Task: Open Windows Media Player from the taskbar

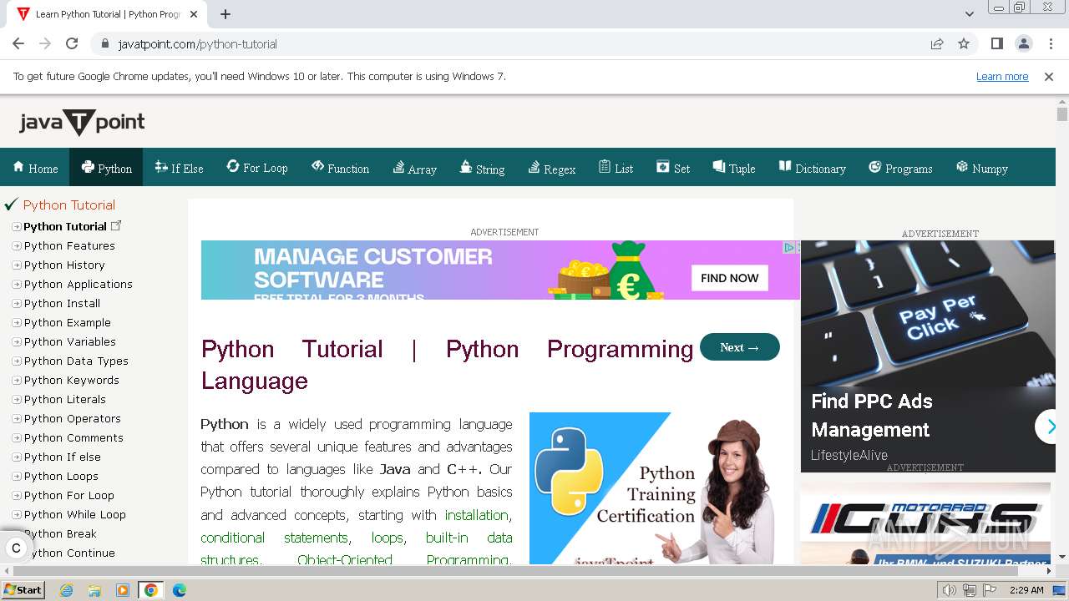Action: [x=123, y=590]
